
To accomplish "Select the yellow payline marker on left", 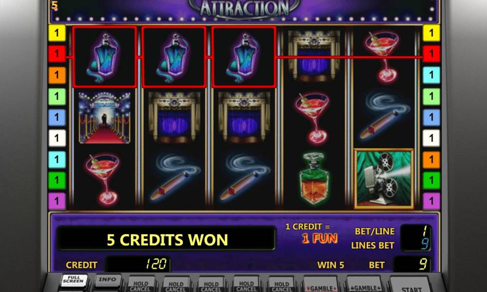I will [57, 33].
